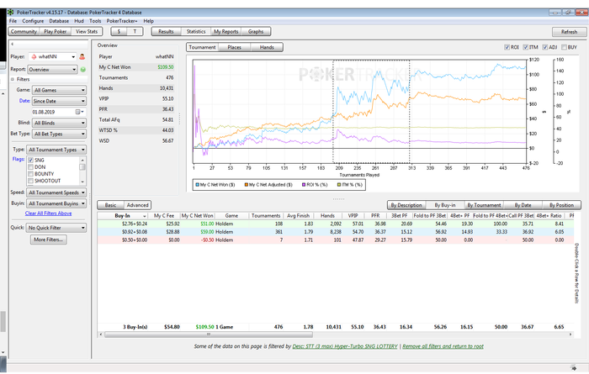Enable the DON flag checkbox

(31, 167)
